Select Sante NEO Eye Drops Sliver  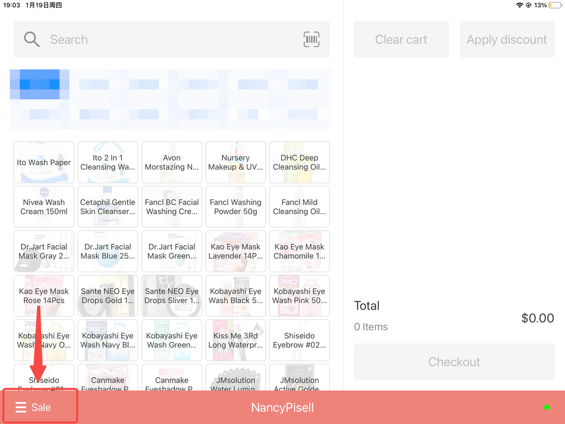tap(172, 296)
